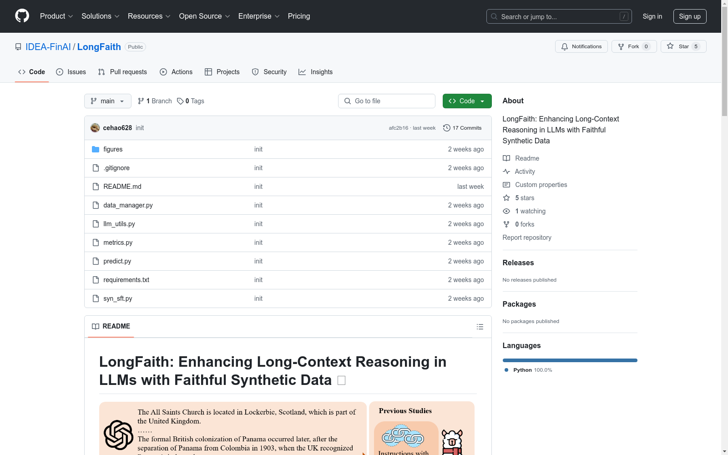
Task: Click the cehao628 avatar image
Action: 95,128
